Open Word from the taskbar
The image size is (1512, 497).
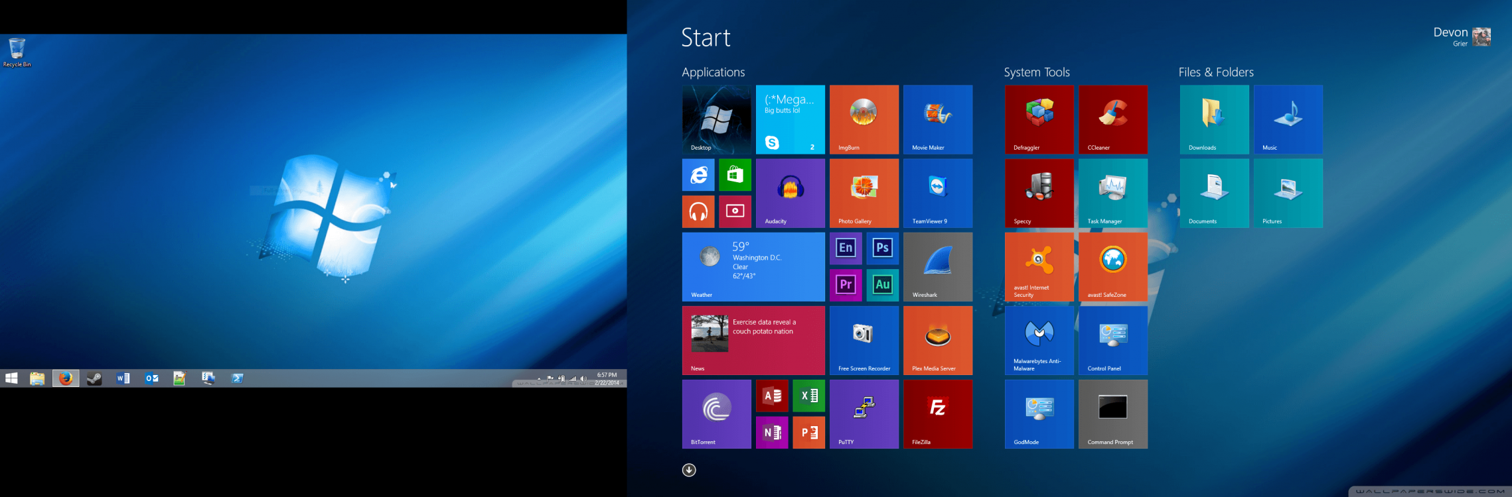[x=123, y=378]
